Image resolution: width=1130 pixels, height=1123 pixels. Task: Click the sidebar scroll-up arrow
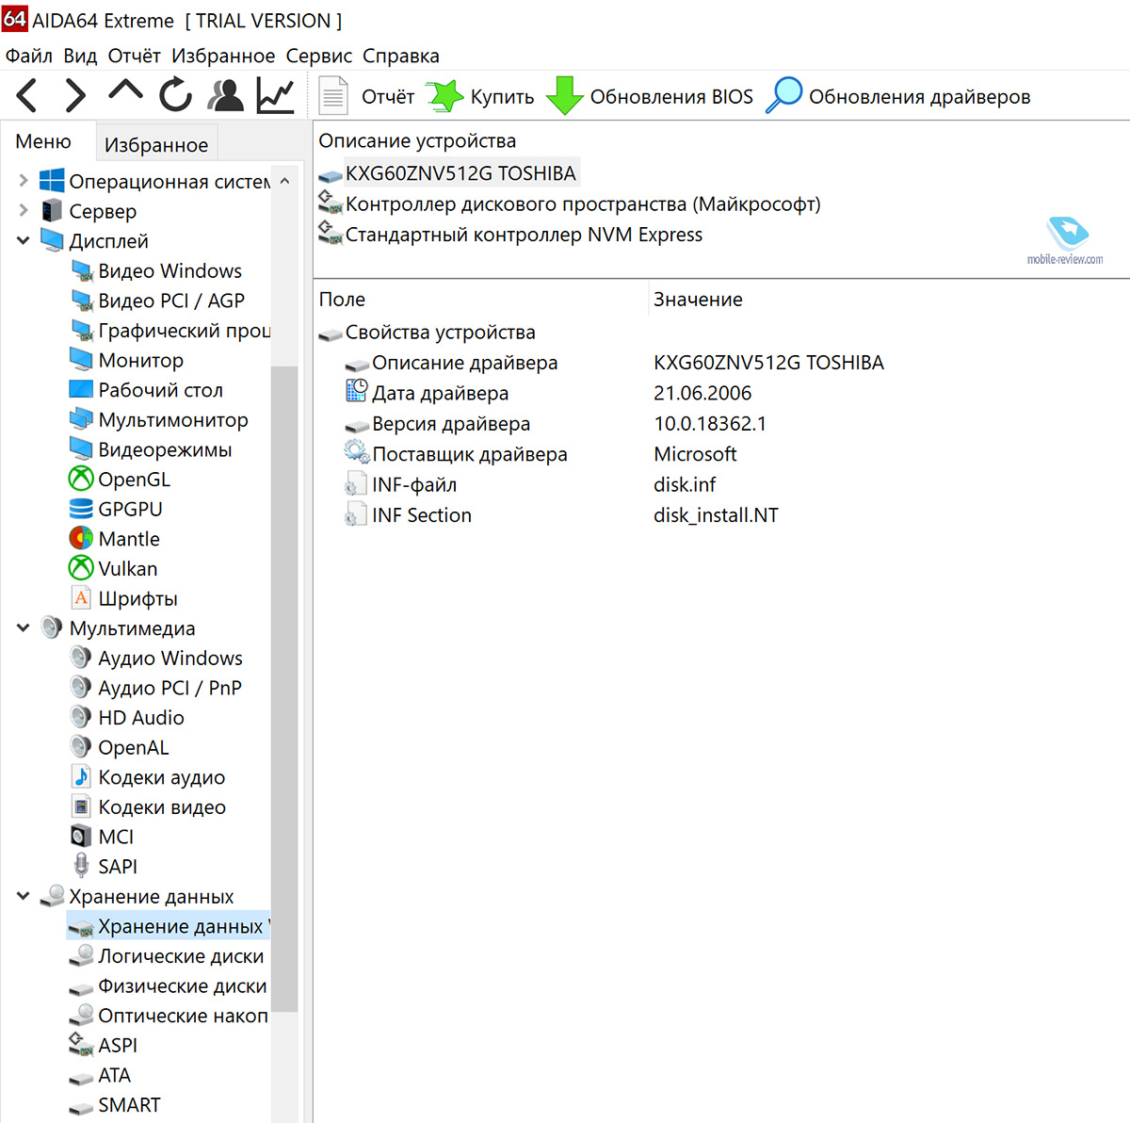click(x=284, y=180)
